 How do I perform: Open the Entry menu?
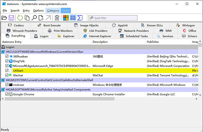click(x=26, y=10)
